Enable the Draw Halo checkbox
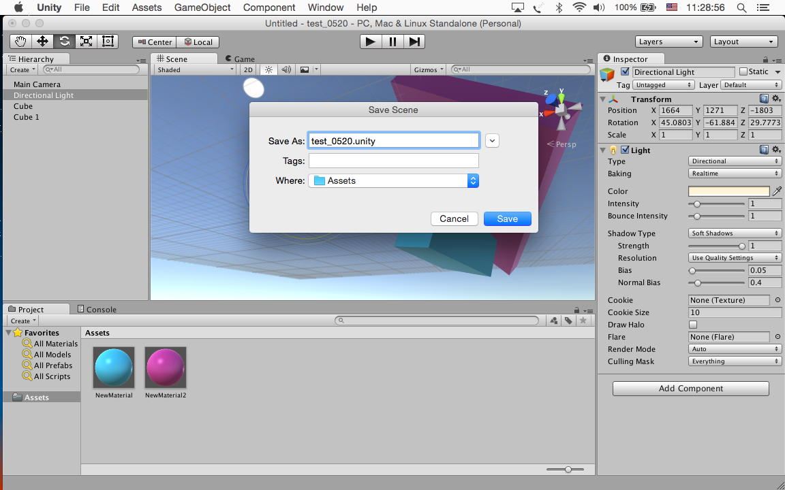Screen dimensions: 785x490 (693, 325)
